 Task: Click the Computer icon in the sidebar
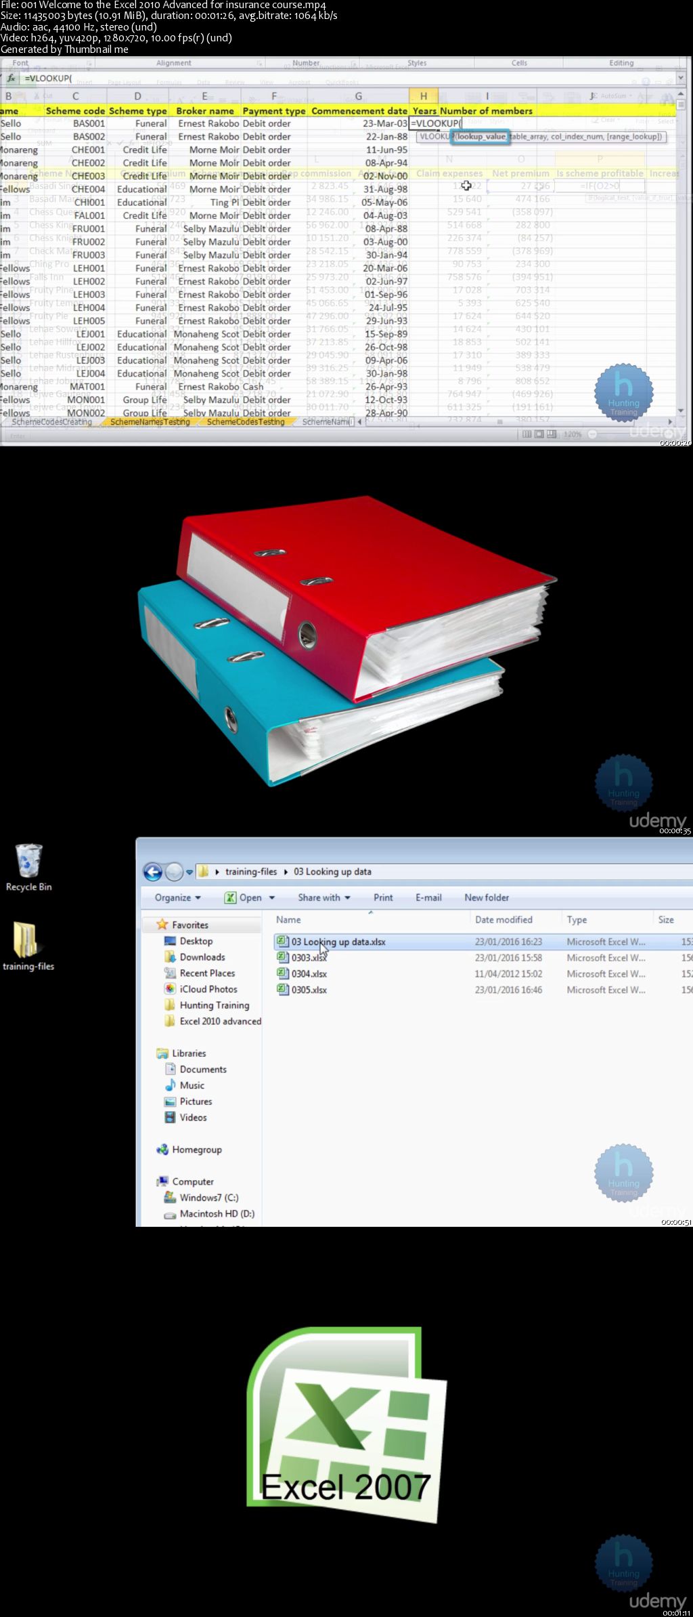pyautogui.click(x=162, y=1181)
